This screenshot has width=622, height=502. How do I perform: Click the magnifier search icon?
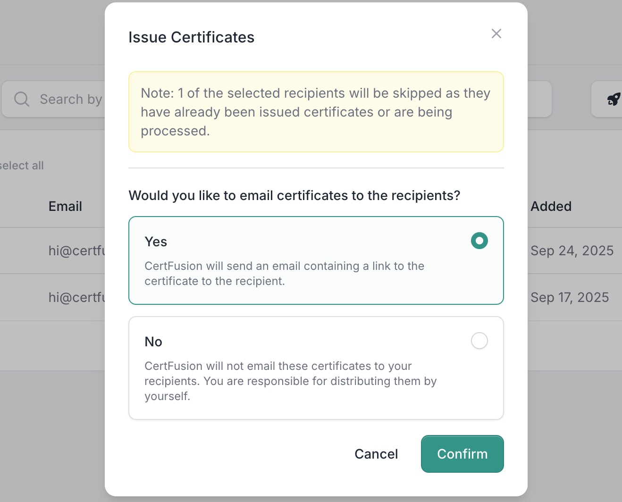[22, 99]
